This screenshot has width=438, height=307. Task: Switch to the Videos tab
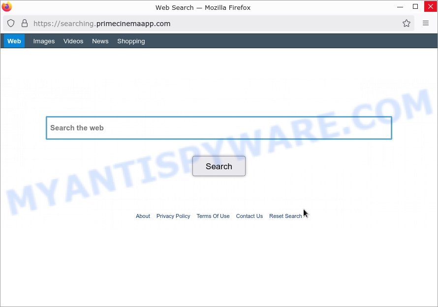[73, 41]
